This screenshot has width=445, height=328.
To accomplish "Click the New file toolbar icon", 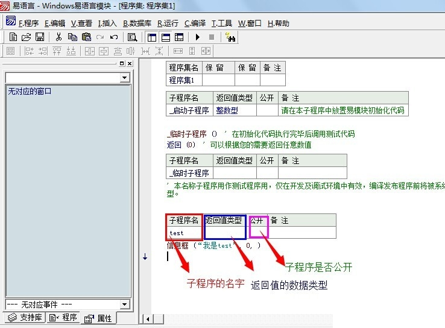I will pyautogui.click(x=13, y=37).
